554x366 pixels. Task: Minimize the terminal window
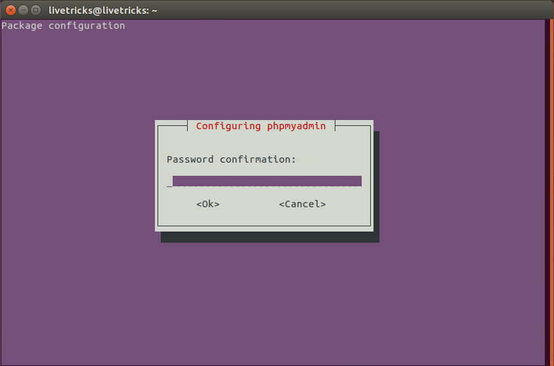(24, 10)
